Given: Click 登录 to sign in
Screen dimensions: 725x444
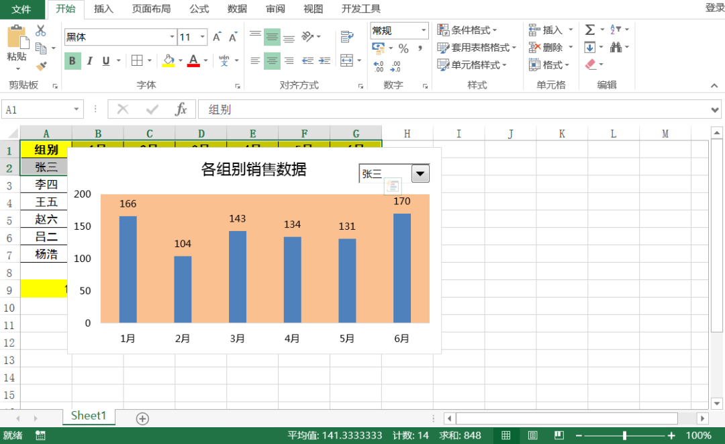Looking at the screenshot, I should point(715,8).
